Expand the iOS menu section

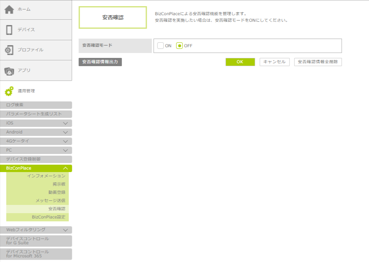[x=65, y=123]
